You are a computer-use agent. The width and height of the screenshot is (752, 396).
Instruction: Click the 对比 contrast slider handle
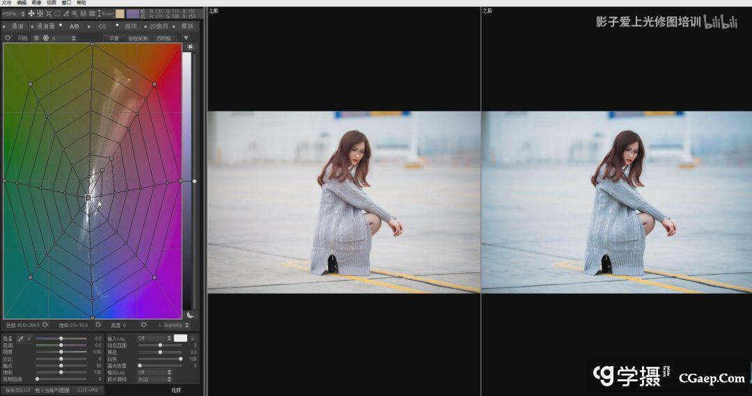coord(61,358)
